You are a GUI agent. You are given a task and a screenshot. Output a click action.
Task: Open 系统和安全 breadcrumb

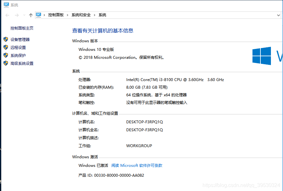coord(81,15)
